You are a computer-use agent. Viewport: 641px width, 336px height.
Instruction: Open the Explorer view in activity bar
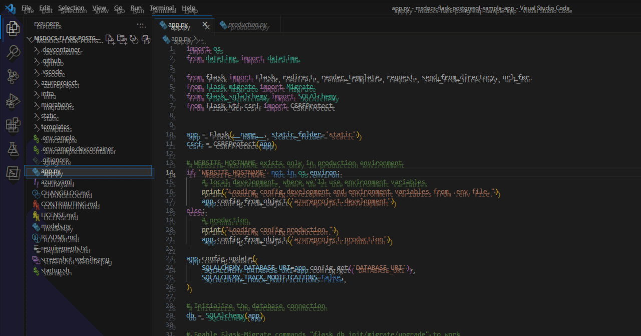[13, 28]
